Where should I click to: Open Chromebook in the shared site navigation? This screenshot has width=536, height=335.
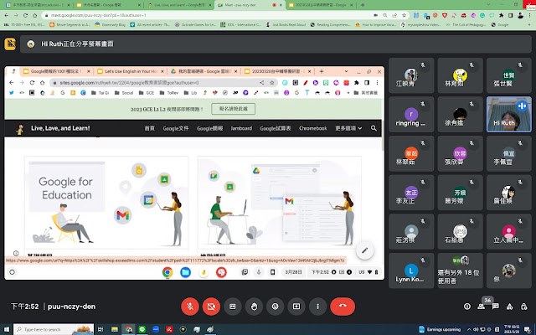coord(312,128)
